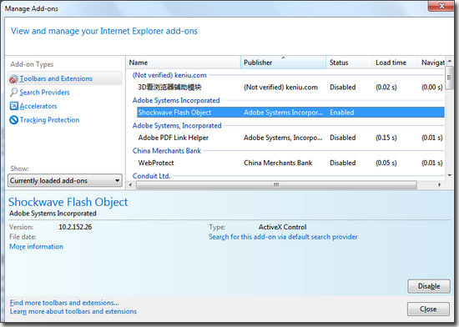The height and width of the screenshot is (327, 459).
Task: Click the 'ActiveX Control' type value
Action: (282, 227)
